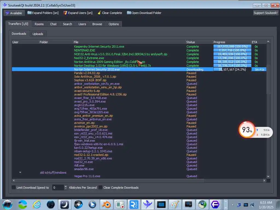Toggle Expand Users [on]
The width and height of the screenshot is (280, 210).
[78, 13]
